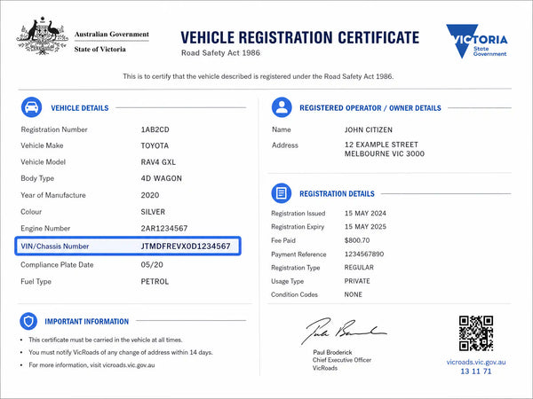Click the vehicle model value RAV4 GXL
Viewport: 533px width, 399px height.
point(158,162)
